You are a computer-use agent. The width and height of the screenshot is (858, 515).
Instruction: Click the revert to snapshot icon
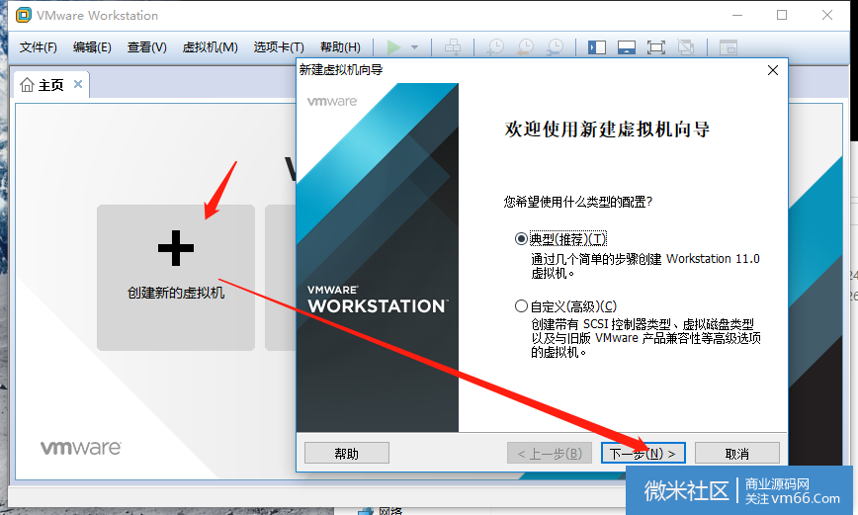click(525, 47)
